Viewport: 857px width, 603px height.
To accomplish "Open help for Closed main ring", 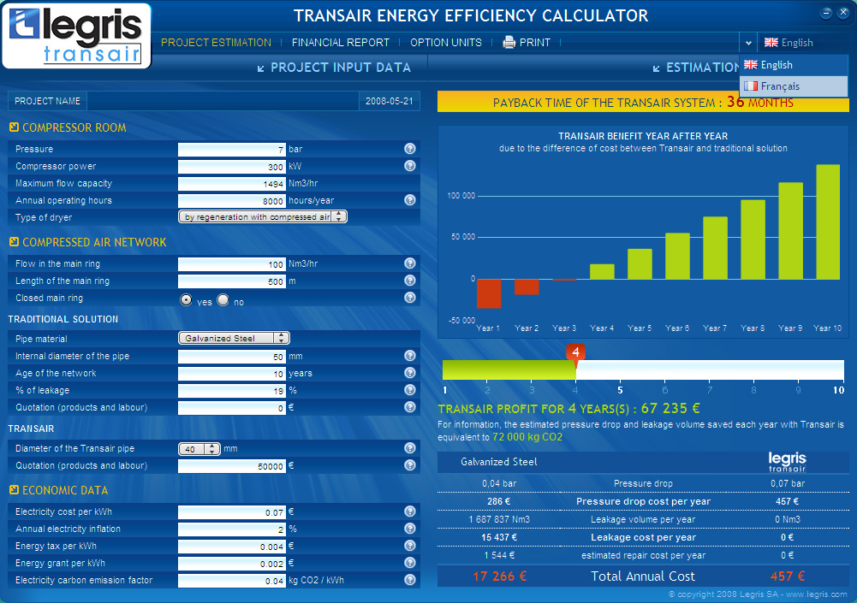I will pos(410,298).
